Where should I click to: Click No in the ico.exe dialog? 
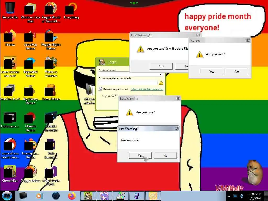point(237,72)
